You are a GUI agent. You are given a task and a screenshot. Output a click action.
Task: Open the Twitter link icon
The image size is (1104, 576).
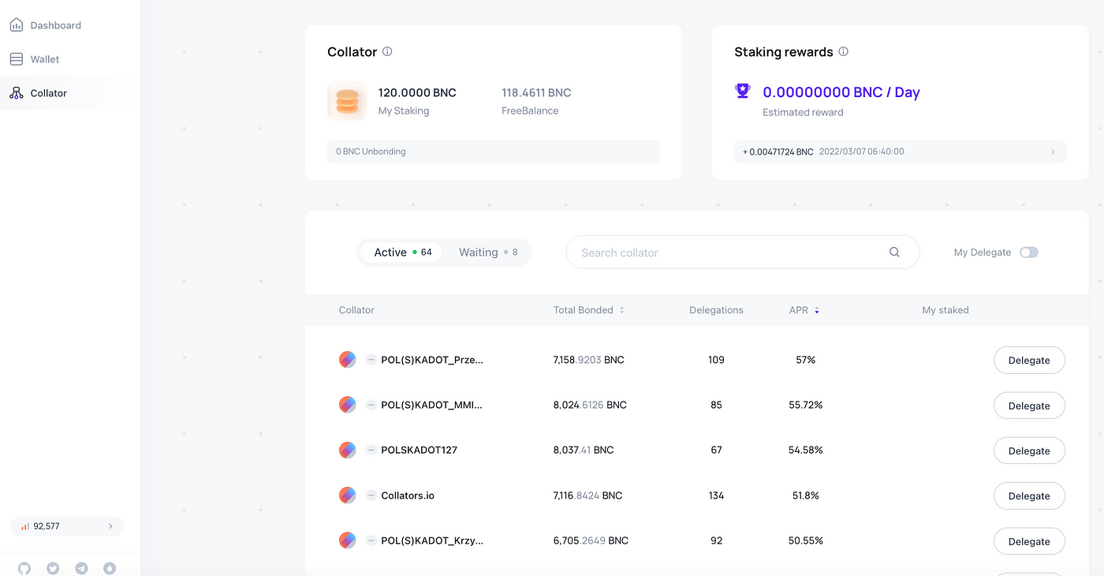tap(53, 568)
